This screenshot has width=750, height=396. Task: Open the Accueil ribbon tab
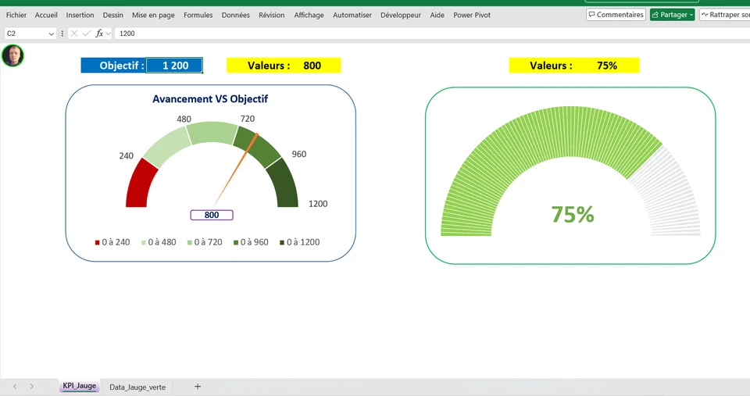click(46, 15)
